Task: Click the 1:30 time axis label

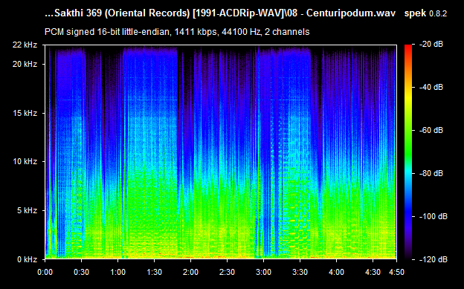Action: coord(154,272)
